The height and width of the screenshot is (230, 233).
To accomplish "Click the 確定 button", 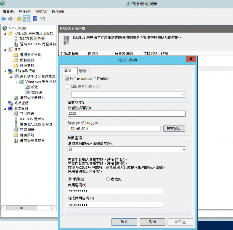I will tap(124, 222).
